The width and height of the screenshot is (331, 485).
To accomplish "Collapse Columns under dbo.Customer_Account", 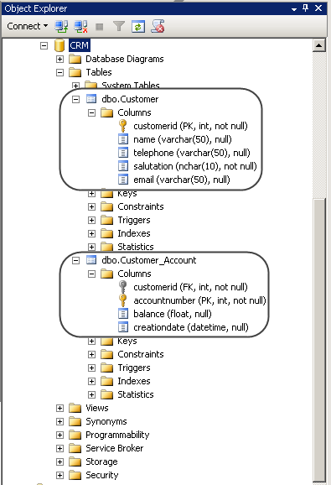I will coord(91,274).
